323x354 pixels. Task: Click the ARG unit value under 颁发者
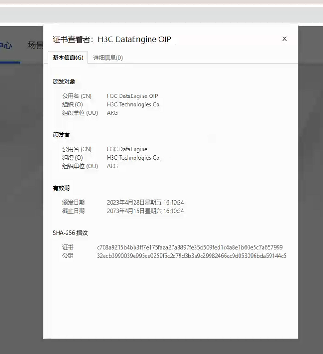113,166
